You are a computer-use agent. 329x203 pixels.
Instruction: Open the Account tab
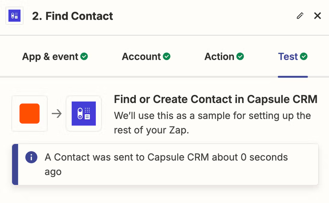[x=141, y=57]
